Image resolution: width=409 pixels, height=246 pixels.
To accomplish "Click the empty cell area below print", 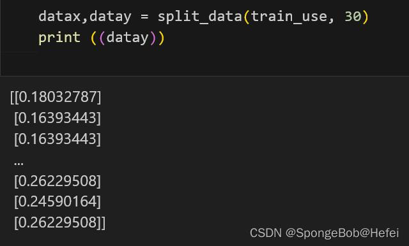I will point(204,62).
